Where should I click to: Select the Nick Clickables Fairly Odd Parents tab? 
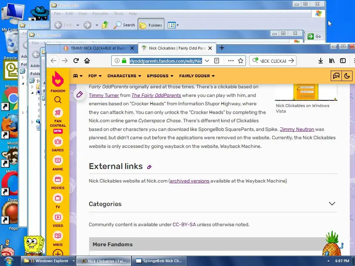pyautogui.click(x=177, y=48)
